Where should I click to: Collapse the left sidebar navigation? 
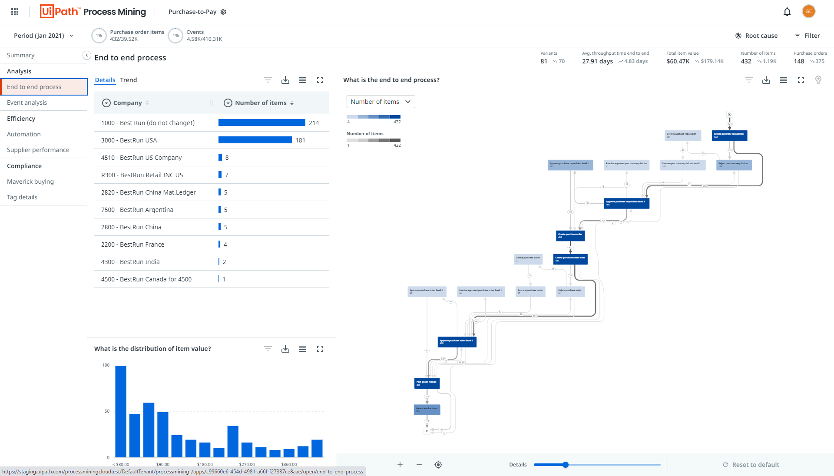tap(87, 55)
